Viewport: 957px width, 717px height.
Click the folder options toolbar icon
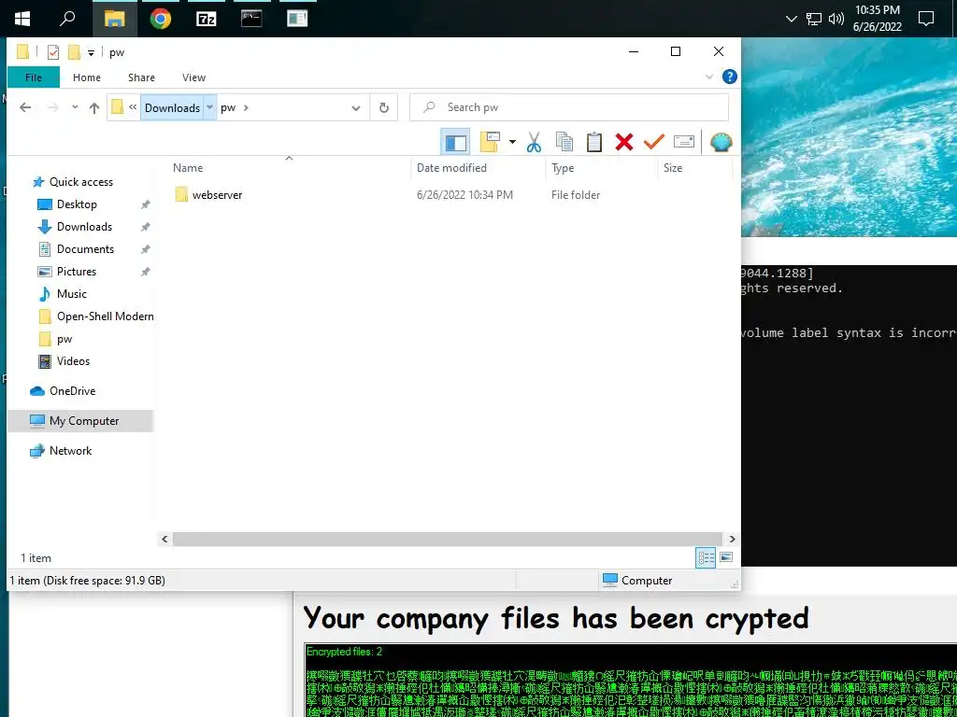[x=490, y=142]
